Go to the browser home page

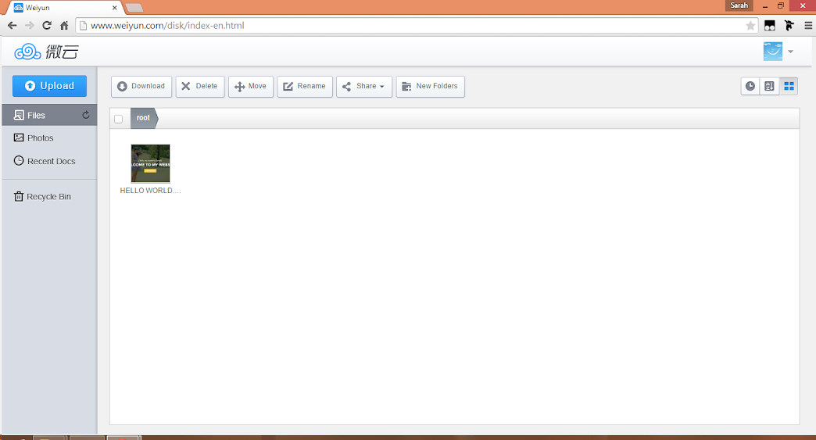64,26
